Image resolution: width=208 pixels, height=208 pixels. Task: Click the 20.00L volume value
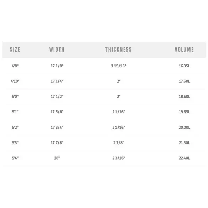184,128
